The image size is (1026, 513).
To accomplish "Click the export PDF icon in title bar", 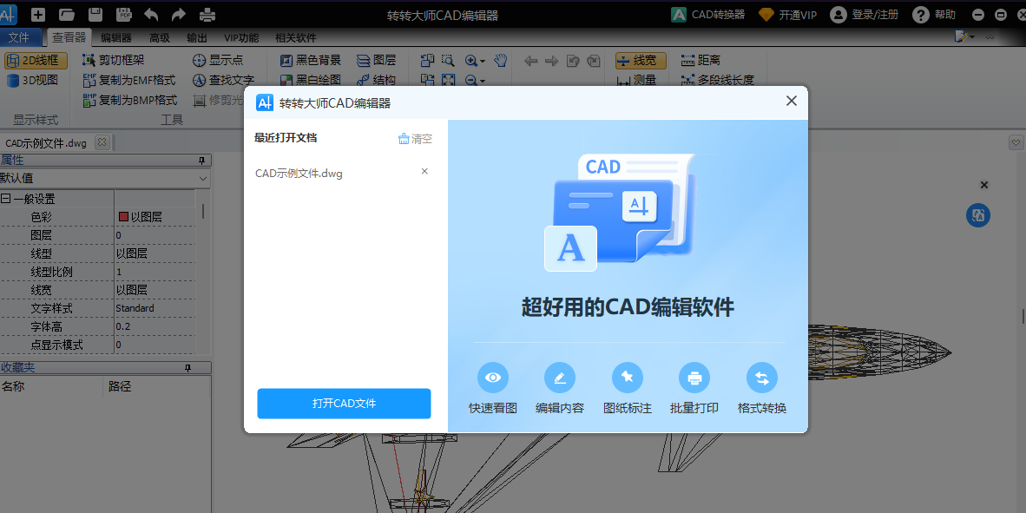I will point(123,15).
